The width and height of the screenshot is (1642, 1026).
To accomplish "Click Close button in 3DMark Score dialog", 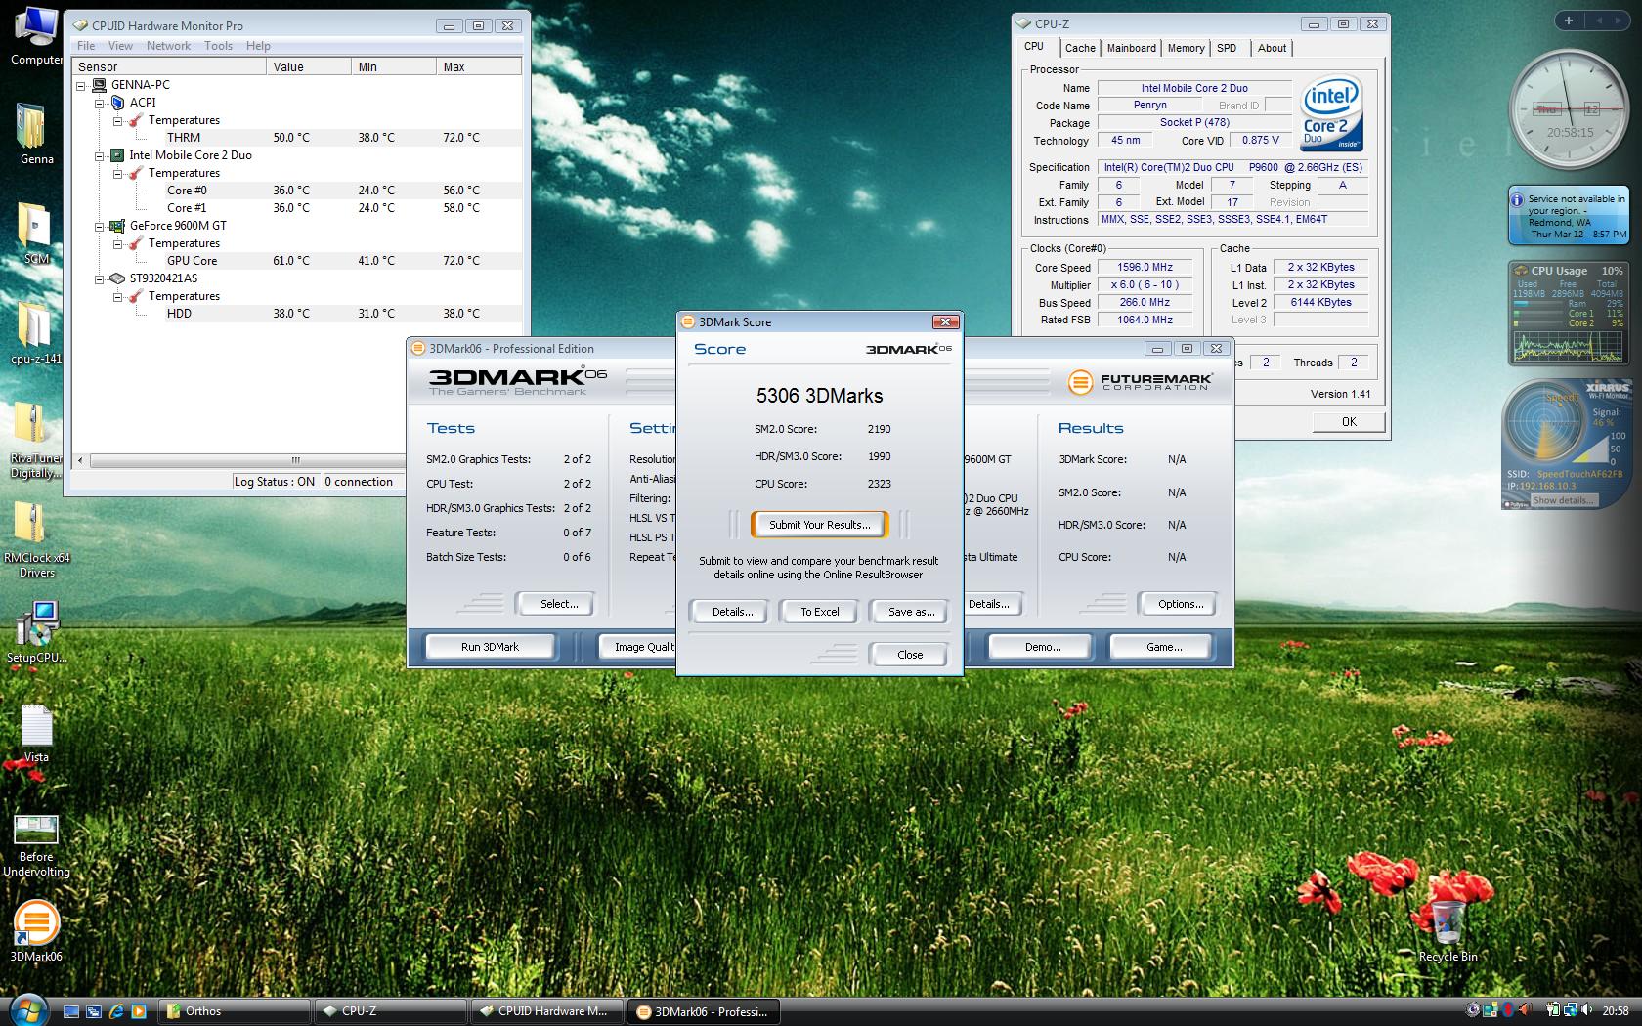I will click(909, 655).
